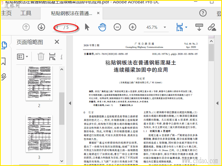Expand the page fit options arrow
This screenshot has width=222, height=166.
(186, 27)
